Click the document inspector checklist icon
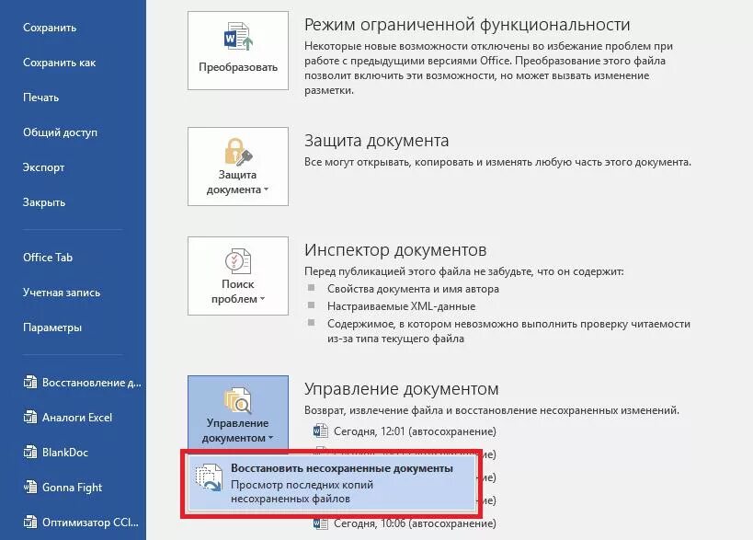Viewport: 753px width, 540px height. [x=238, y=261]
